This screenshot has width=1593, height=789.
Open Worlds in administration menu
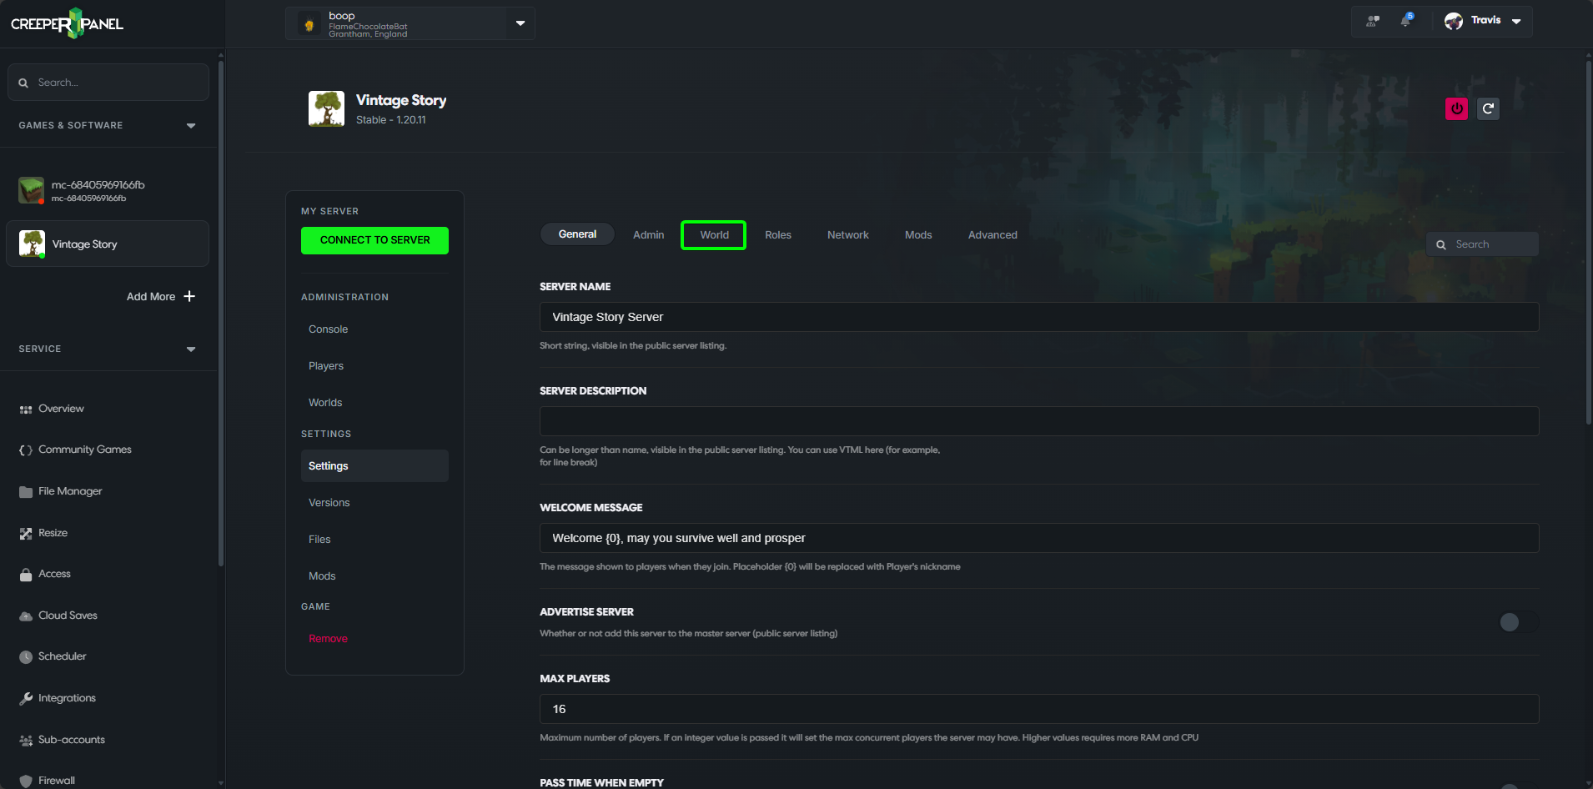point(325,403)
